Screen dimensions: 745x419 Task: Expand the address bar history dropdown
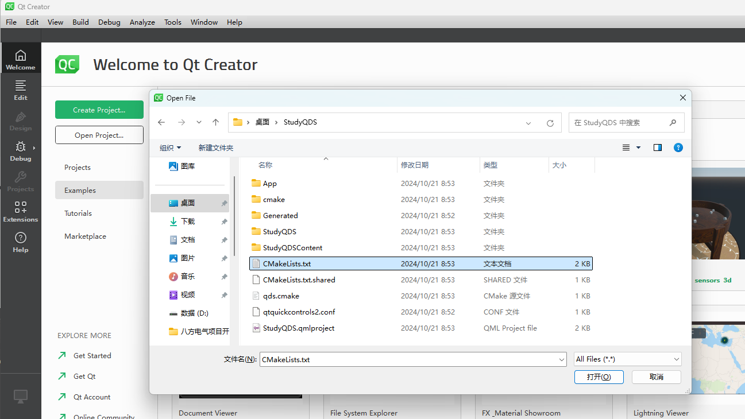point(528,123)
